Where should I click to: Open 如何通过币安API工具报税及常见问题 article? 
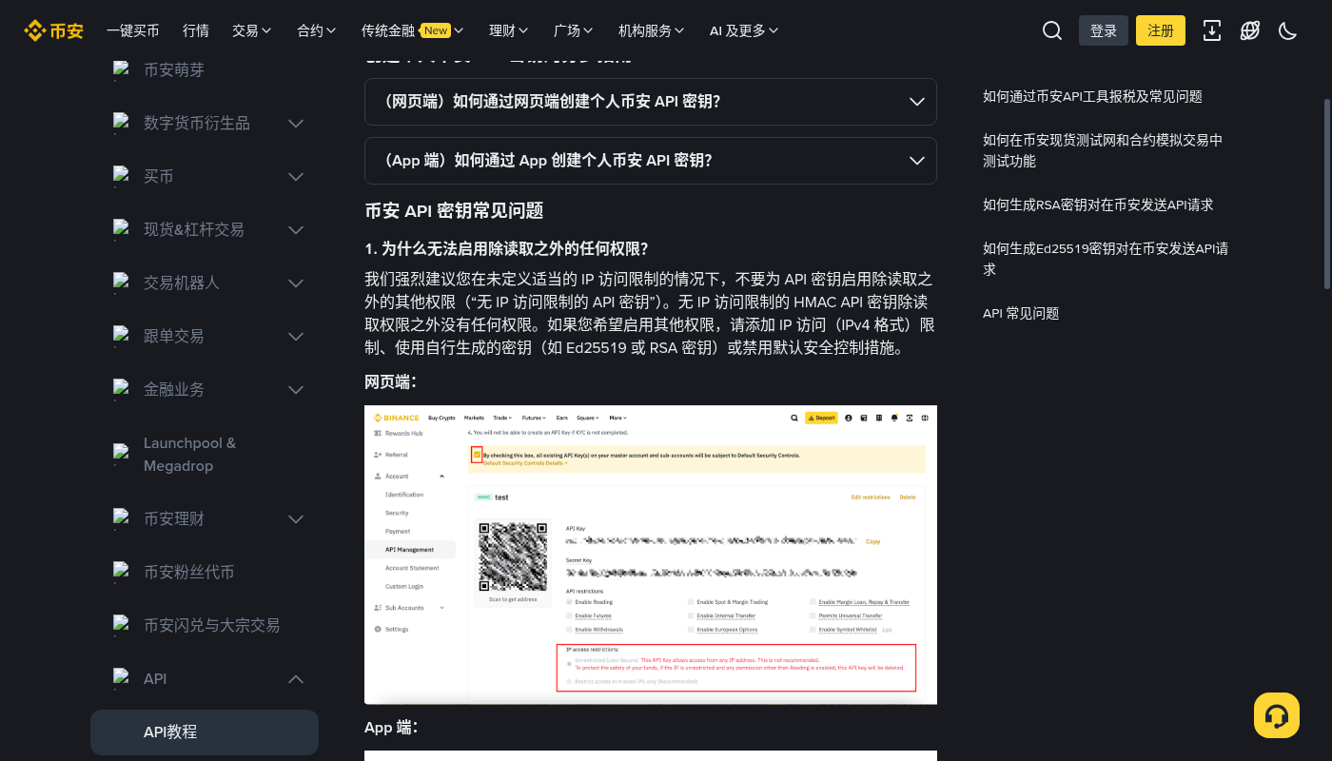click(1092, 96)
